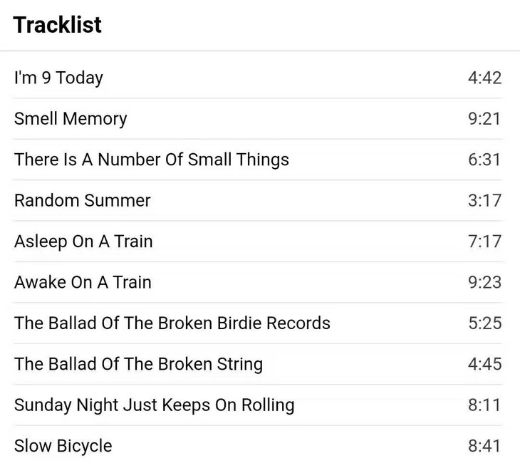Select the Slow Bicycle track
The width and height of the screenshot is (520, 473).
(63, 446)
